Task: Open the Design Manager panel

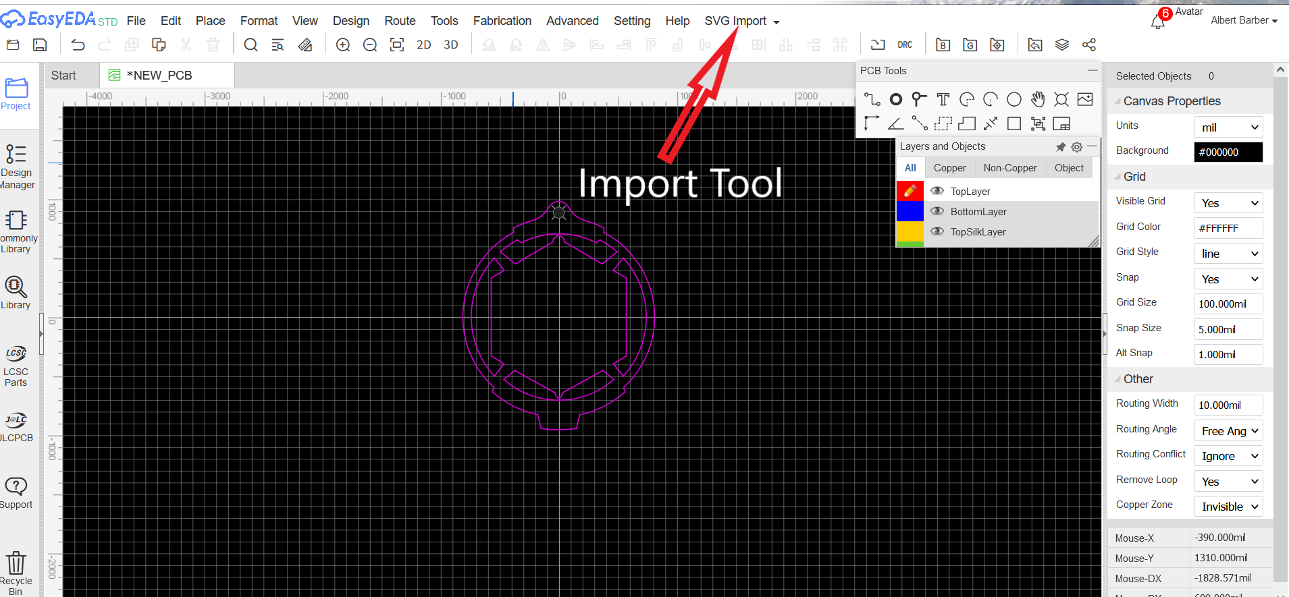Action: click(x=16, y=167)
